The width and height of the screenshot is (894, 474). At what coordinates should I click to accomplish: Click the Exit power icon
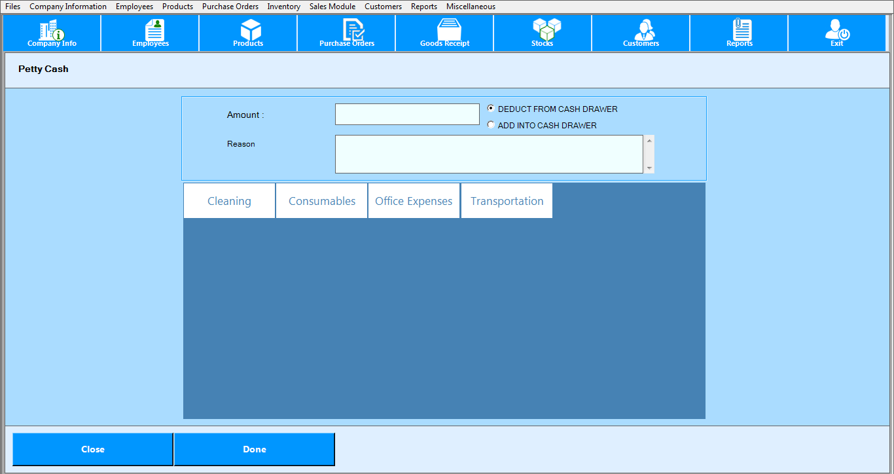837,31
